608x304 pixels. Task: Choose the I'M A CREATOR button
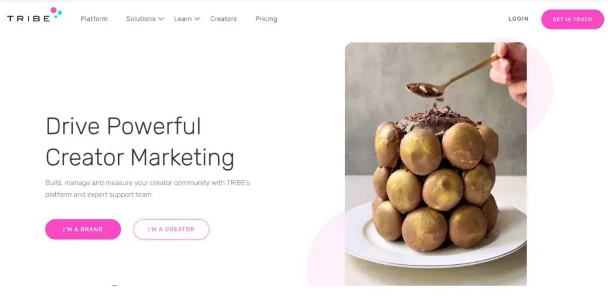[171, 229]
